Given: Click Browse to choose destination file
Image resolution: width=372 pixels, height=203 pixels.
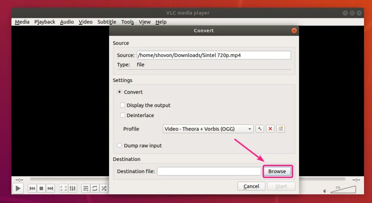Looking at the screenshot, I should point(277,171).
